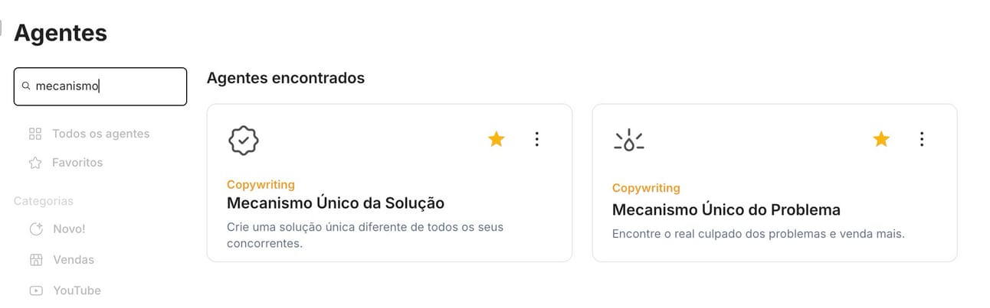
Task: Focus the mecanismo search field
Action: pyautogui.click(x=100, y=86)
